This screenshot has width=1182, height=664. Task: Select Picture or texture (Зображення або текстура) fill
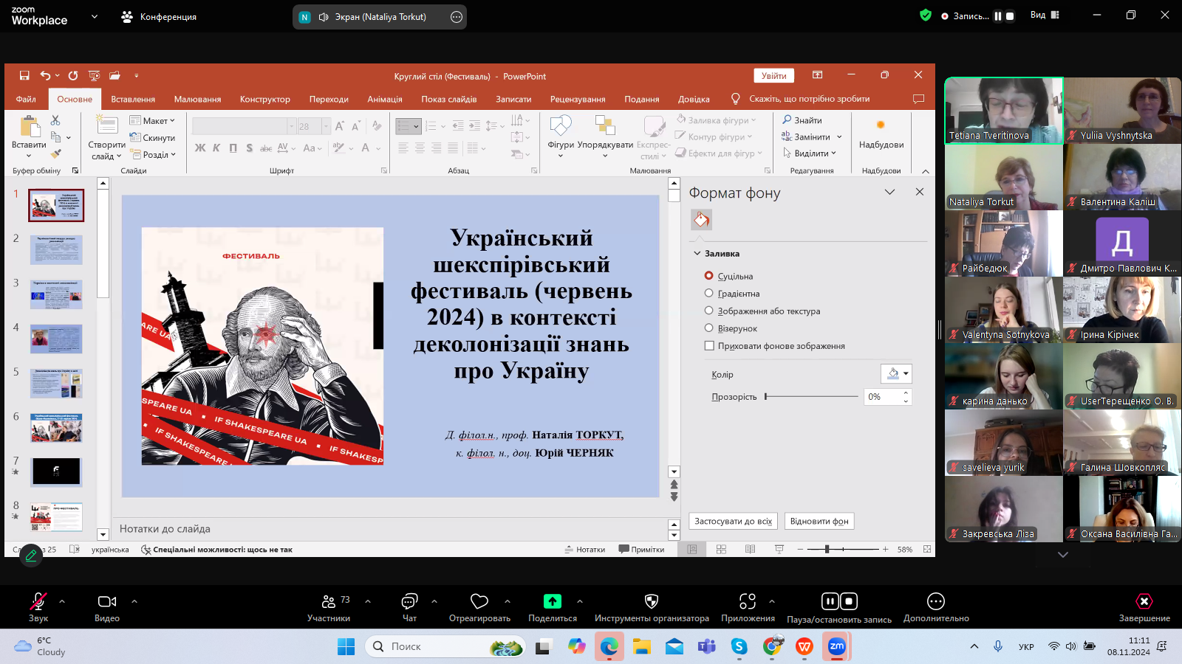pos(709,311)
